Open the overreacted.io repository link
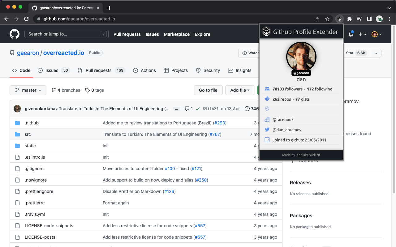The height and width of the screenshot is (247, 396). 64,53
